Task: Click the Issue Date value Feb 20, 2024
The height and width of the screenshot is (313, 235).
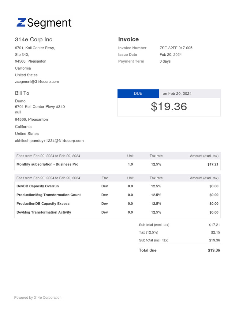Action: click(170, 55)
